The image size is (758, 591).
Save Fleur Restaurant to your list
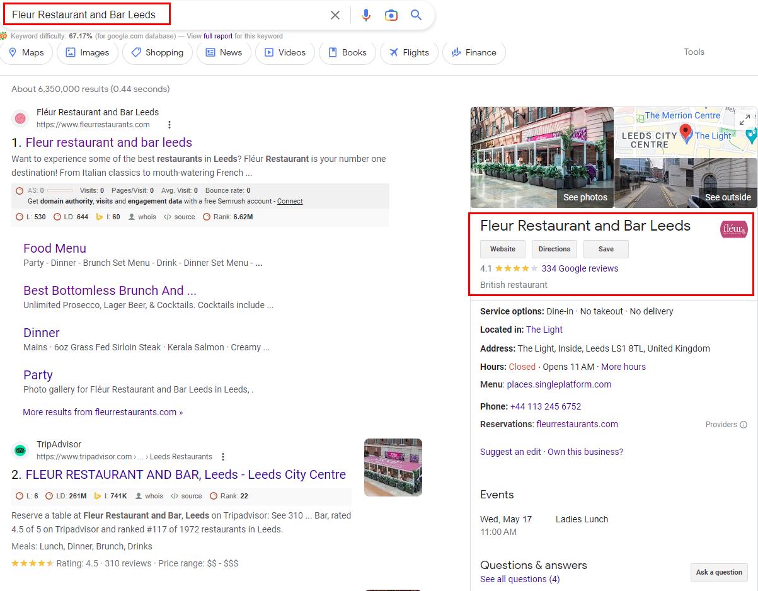pos(606,249)
